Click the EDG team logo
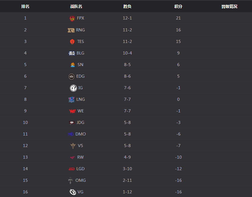The height and width of the screenshot is (197, 252). 71,76
